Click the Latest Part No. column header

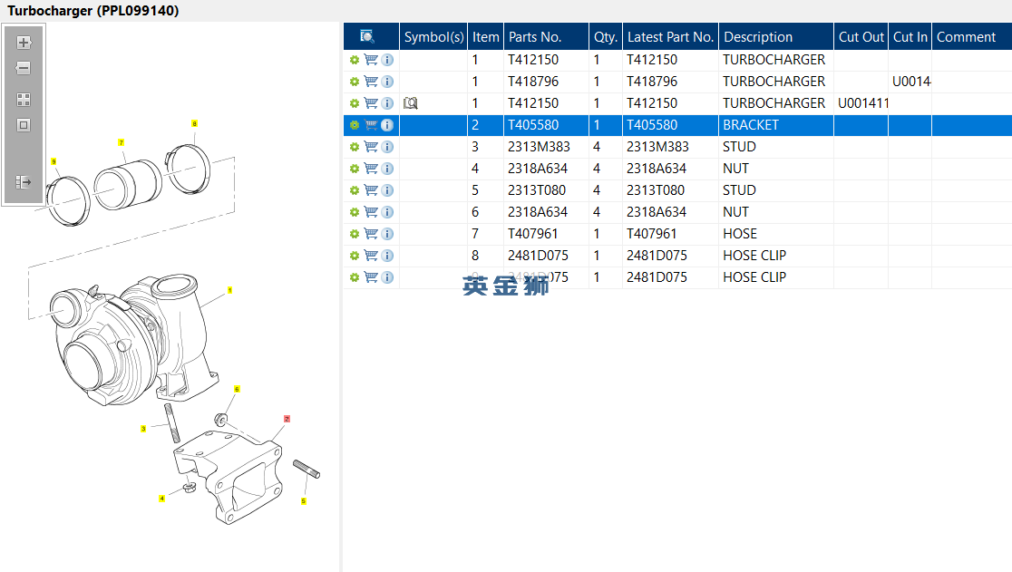[670, 37]
